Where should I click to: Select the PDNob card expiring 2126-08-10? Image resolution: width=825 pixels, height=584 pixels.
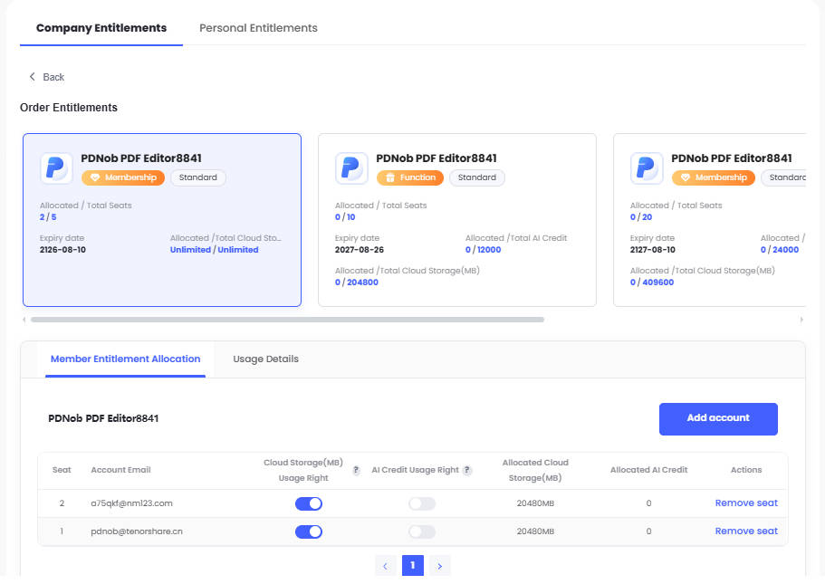pyautogui.click(x=162, y=220)
